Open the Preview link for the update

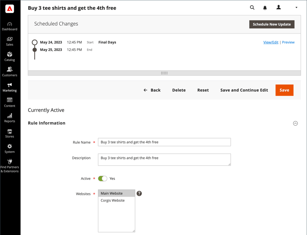[288, 42]
